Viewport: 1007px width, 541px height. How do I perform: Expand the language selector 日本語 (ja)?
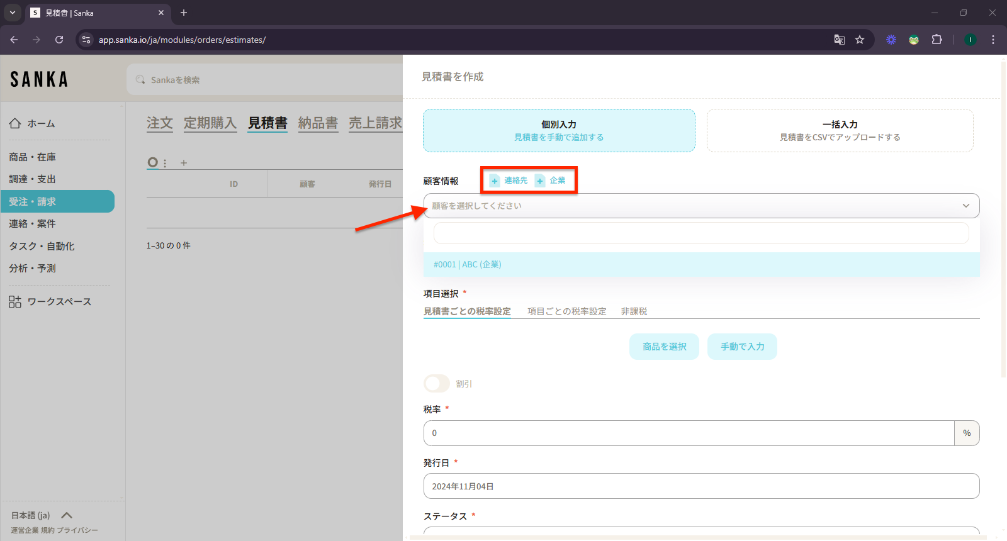[x=42, y=515]
